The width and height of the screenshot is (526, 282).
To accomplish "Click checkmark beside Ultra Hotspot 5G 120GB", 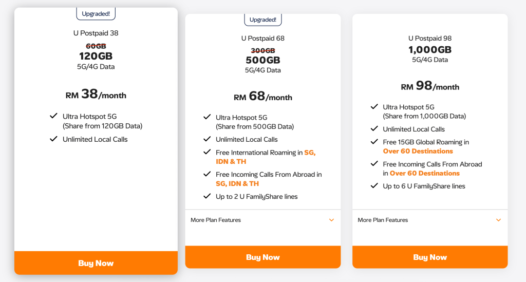I will click(53, 116).
